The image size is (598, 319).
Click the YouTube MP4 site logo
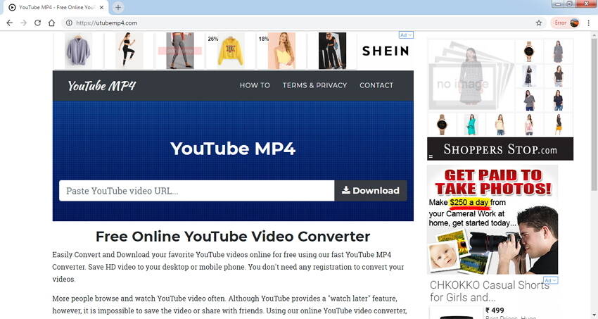coord(102,86)
